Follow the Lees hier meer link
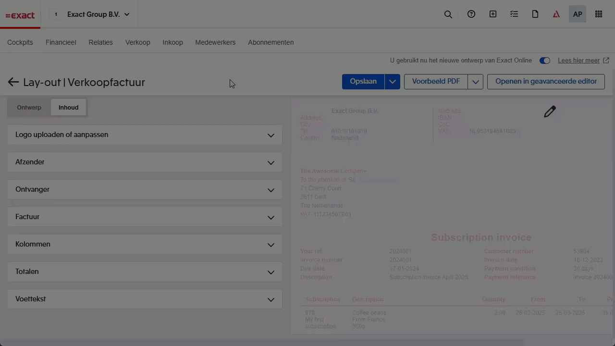Image resolution: width=615 pixels, height=346 pixels. pos(578,61)
